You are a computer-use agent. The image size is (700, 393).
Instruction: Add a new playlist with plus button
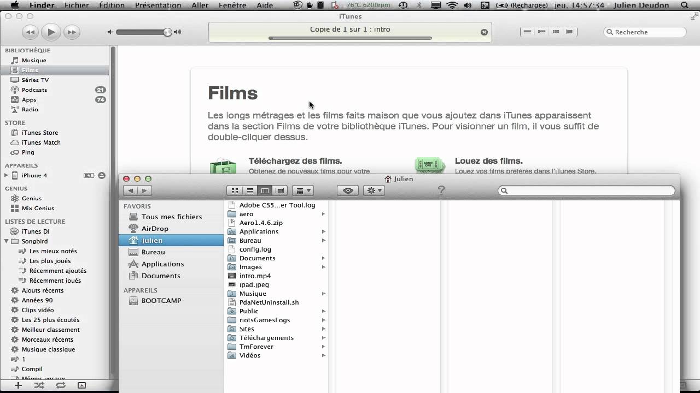(18, 385)
